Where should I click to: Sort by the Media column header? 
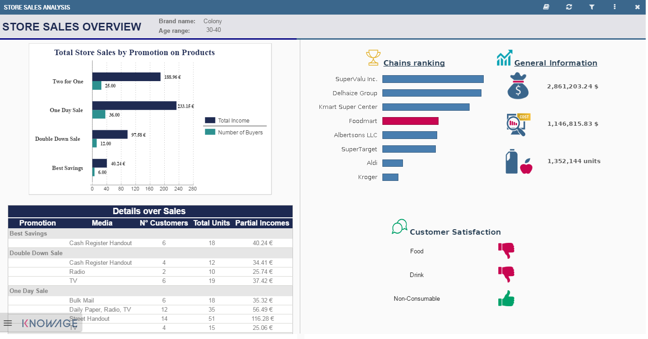[102, 223]
